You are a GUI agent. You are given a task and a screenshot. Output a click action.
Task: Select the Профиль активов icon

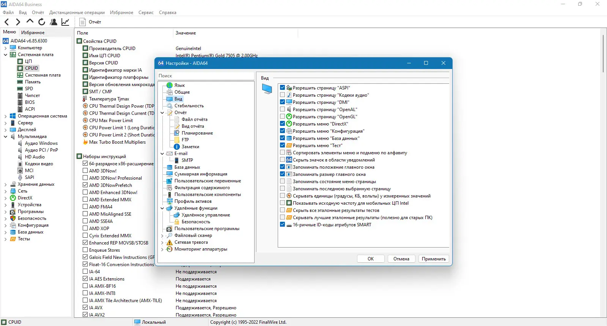point(170,201)
